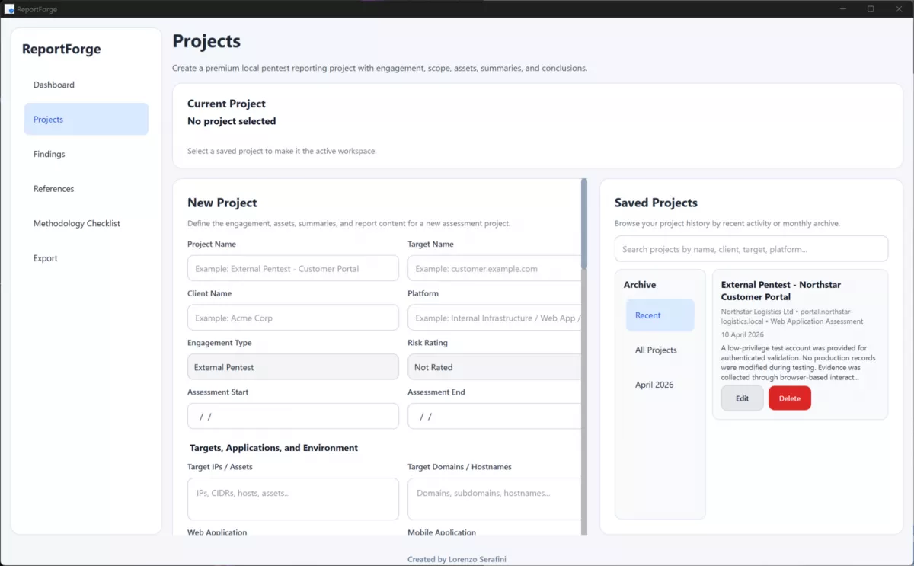The height and width of the screenshot is (566, 914).
Task: Click the Target IPs / Assets text area
Action: tap(292, 499)
